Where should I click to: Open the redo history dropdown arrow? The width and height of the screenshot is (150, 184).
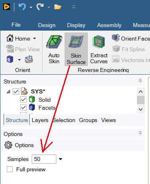(49, 7)
